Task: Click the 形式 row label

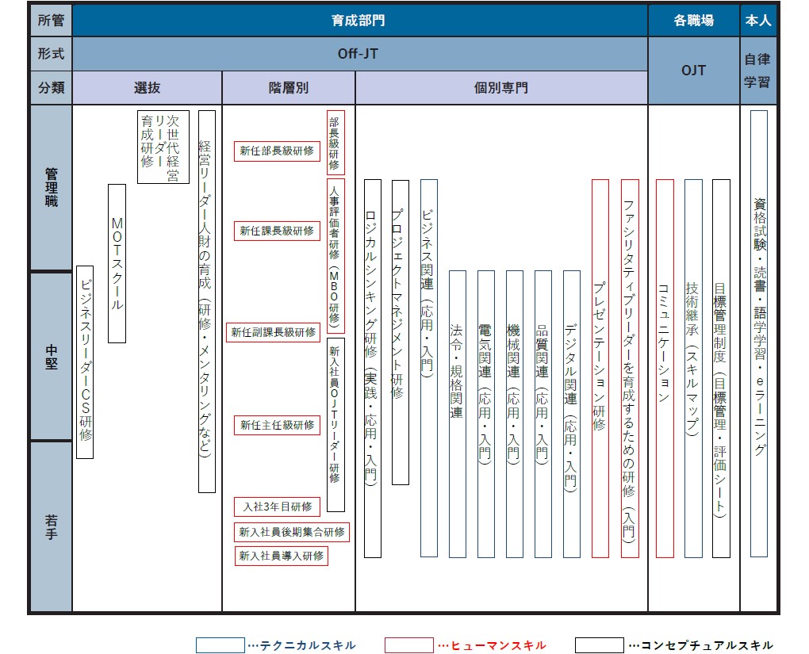Action: pyautogui.click(x=51, y=54)
